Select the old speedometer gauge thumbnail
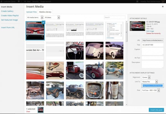Viewport: 166px width, 114px height. click(x=95, y=90)
